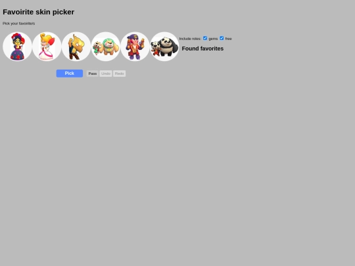Click the 'Favoirite skin picker' page title

39,12
